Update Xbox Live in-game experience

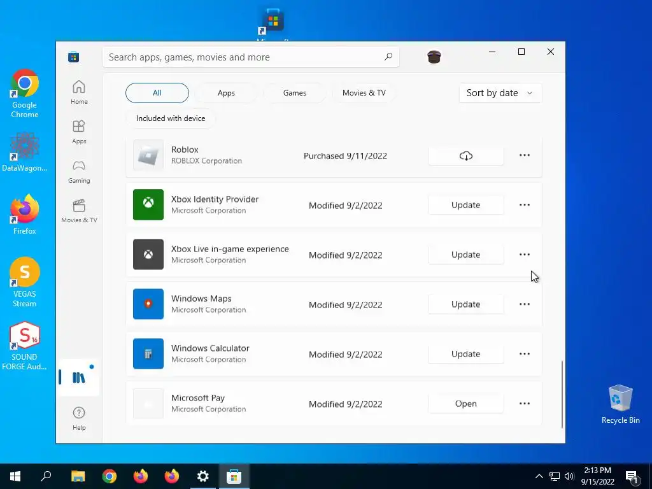point(465,255)
